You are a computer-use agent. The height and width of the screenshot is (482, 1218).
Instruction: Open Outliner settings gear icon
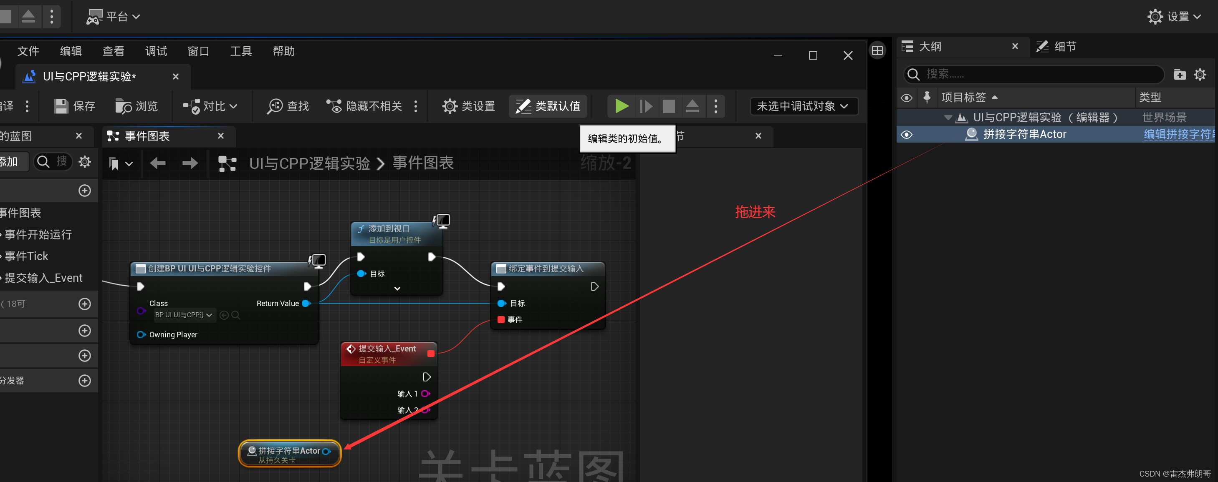coord(1200,75)
